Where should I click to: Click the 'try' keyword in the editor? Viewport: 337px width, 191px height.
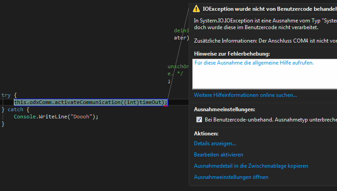[x=6, y=95]
